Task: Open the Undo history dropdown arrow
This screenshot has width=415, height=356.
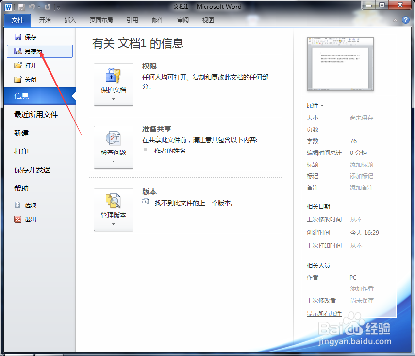Action: point(39,7)
